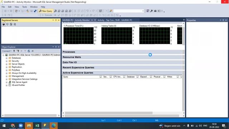
Task: Open the Toolbox icon in toolbar
Action: (155, 11)
